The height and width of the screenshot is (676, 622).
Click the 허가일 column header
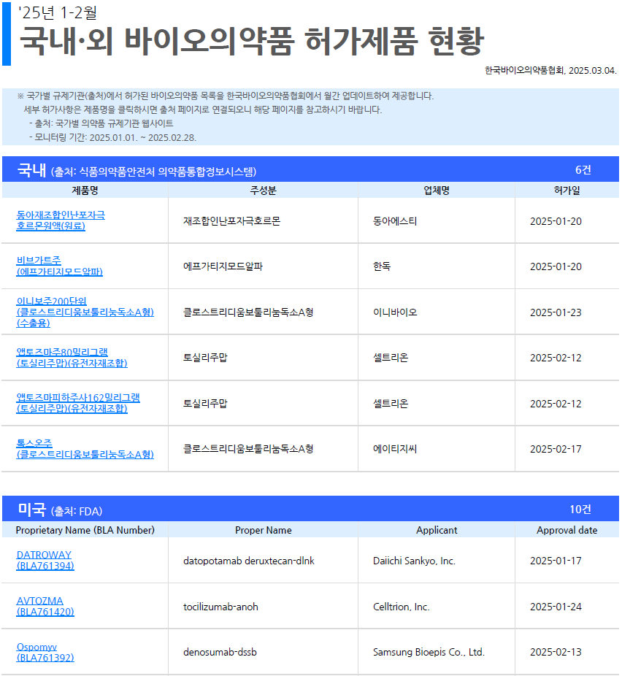[567, 190]
